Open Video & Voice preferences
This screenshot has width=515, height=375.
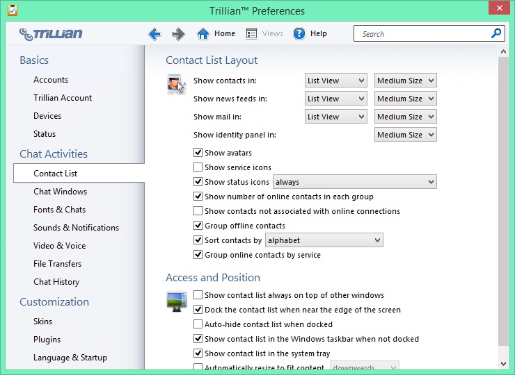point(59,246)
